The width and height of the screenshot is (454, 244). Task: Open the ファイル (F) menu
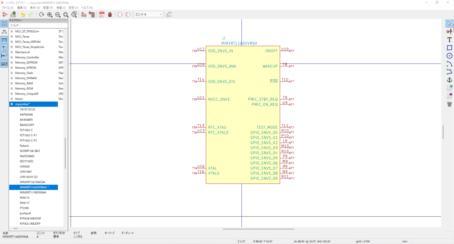pyautogui.click(x=8, y=8)
